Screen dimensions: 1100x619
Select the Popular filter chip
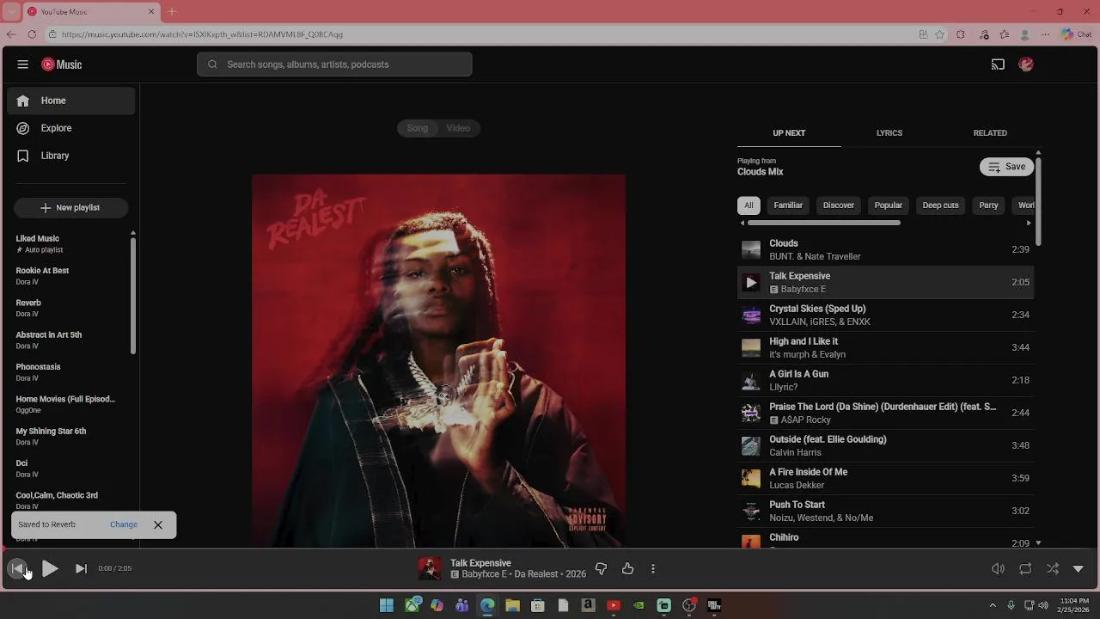pos(889,205)
